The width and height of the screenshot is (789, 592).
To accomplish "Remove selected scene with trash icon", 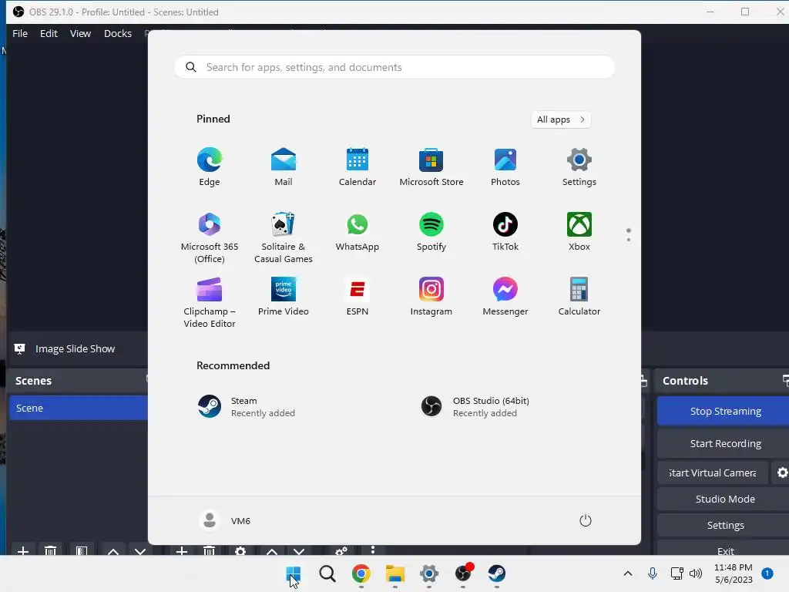I will click(x=50, y=551).
